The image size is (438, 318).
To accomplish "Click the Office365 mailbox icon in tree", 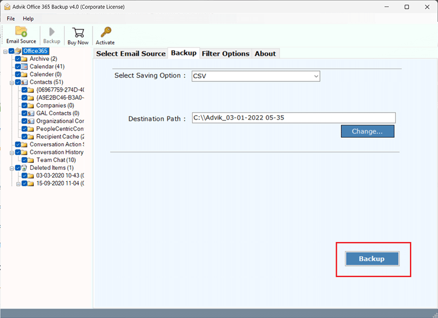I will [x=18, y=51].
